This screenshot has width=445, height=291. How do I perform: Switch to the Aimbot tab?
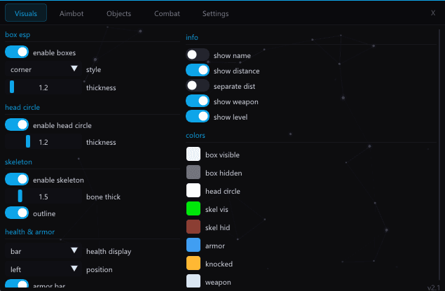click(71, 13)
